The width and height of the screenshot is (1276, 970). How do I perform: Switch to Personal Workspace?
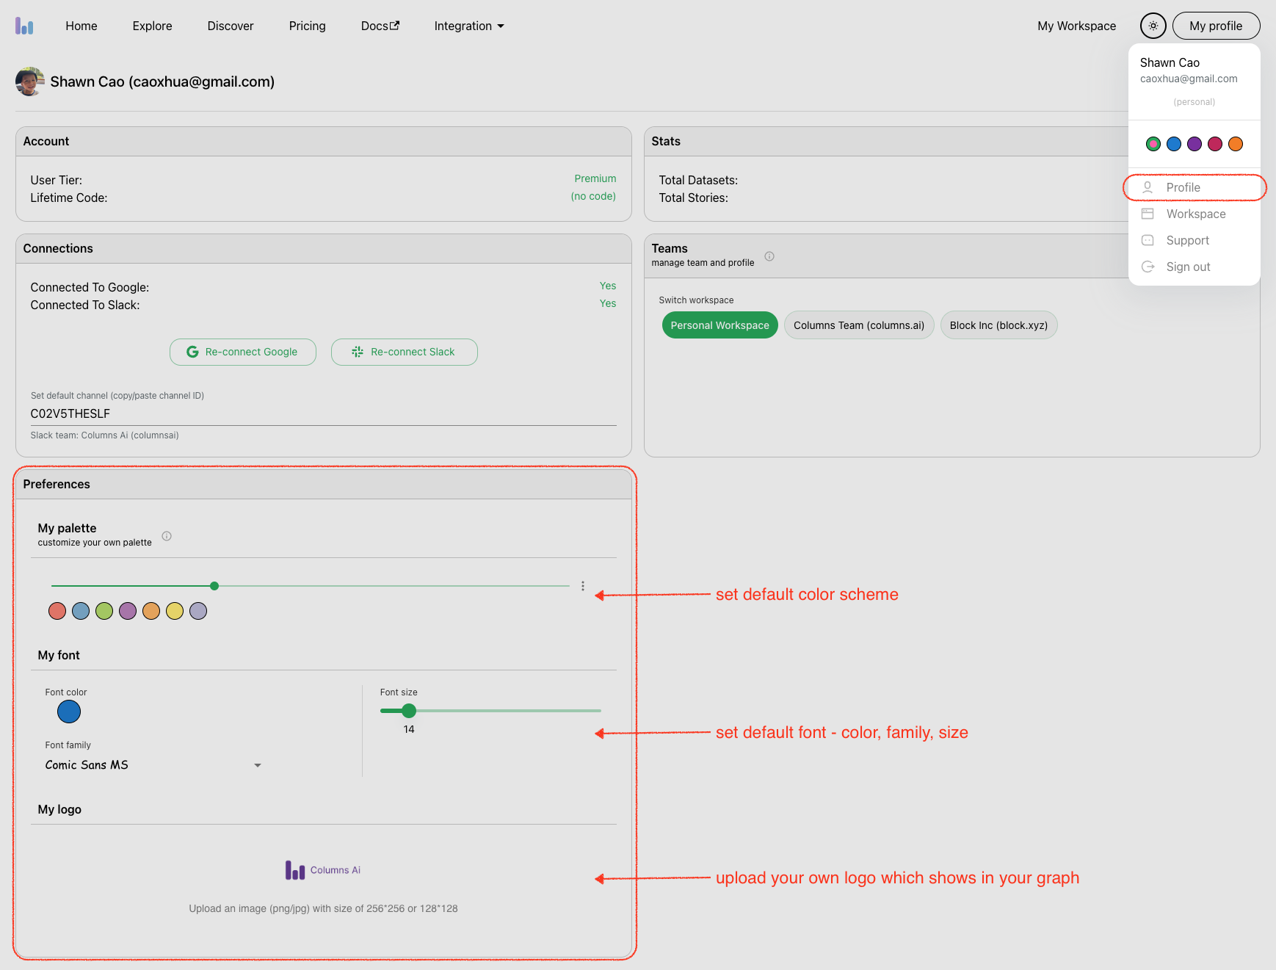click(719, 325)
